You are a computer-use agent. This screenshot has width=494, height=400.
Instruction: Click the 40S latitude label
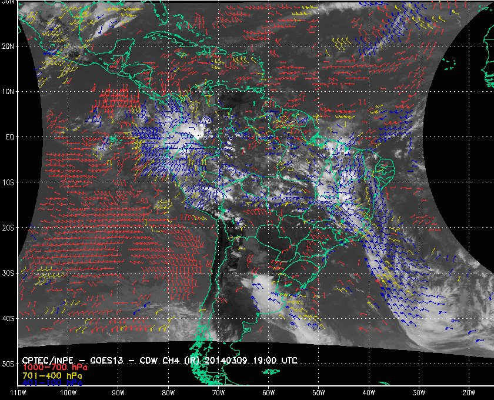[x=8, y=318]
